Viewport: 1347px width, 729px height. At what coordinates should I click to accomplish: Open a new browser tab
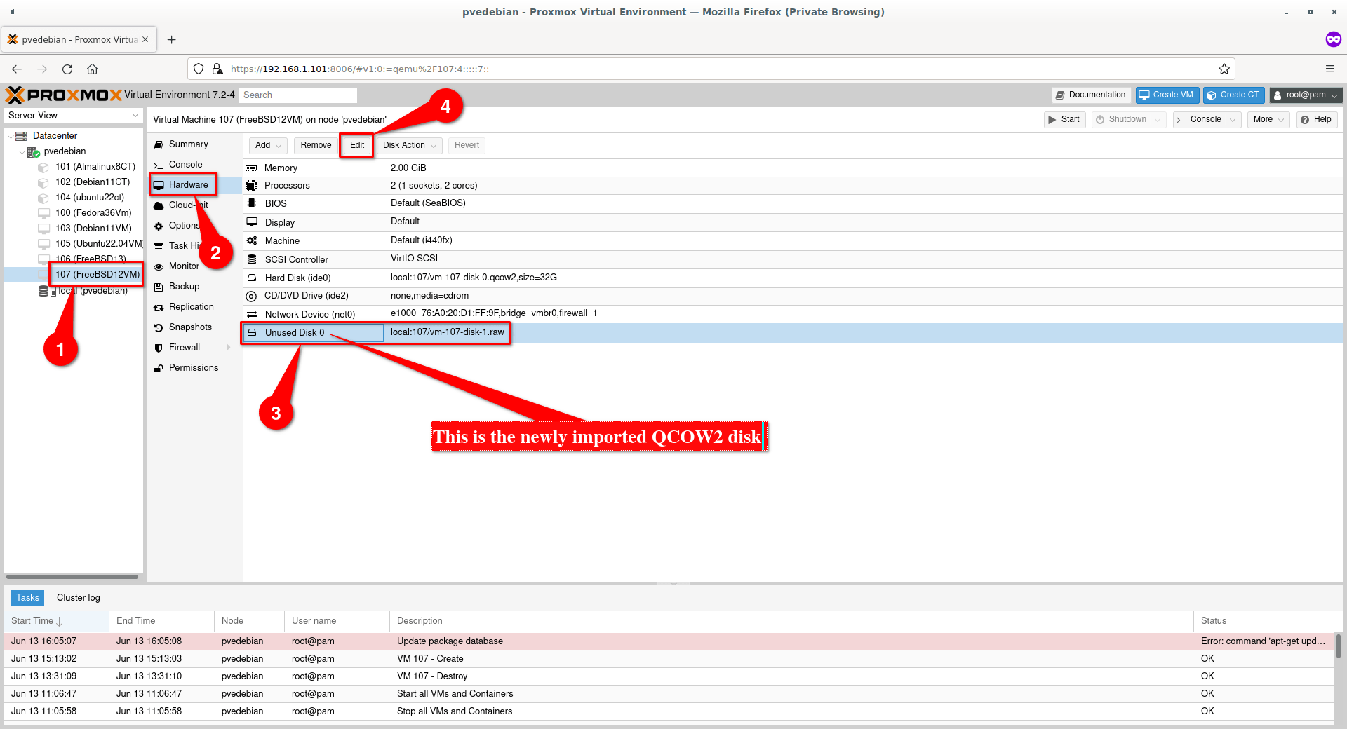[x=172, y=39]
